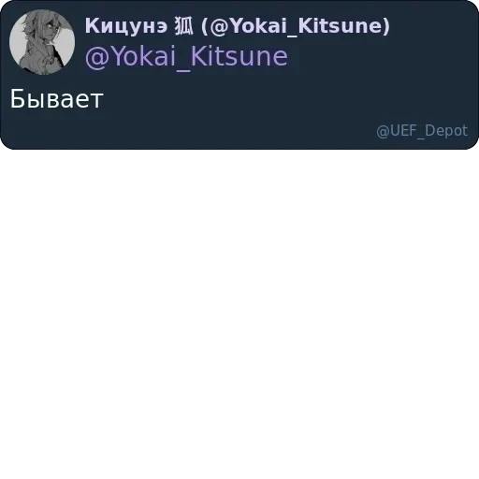Click the character's hair in the avatar
Screen dimensions: 479x479
coord(36,23)
